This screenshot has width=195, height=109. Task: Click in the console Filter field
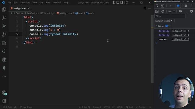pos(170,16)
